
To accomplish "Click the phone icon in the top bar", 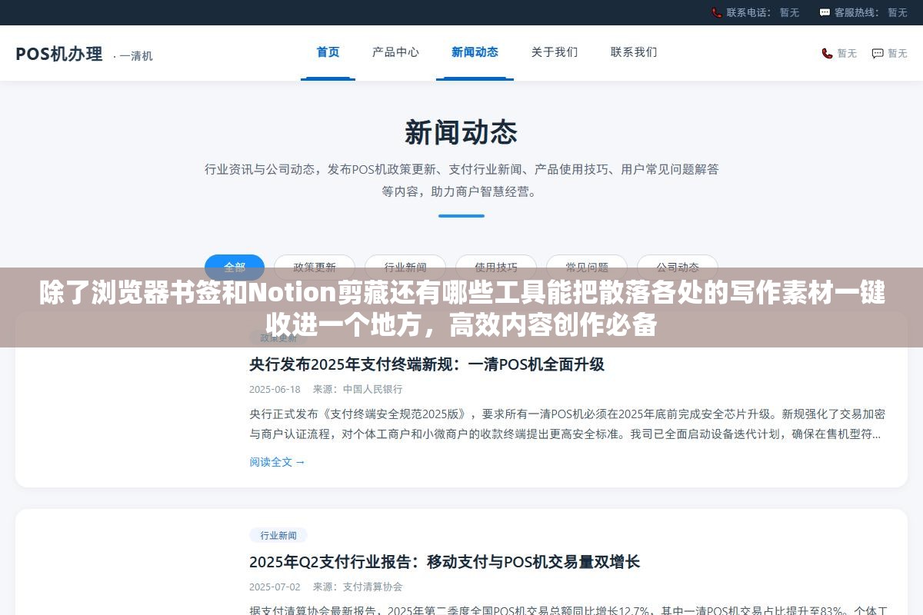I will click(x=717, y=12).
